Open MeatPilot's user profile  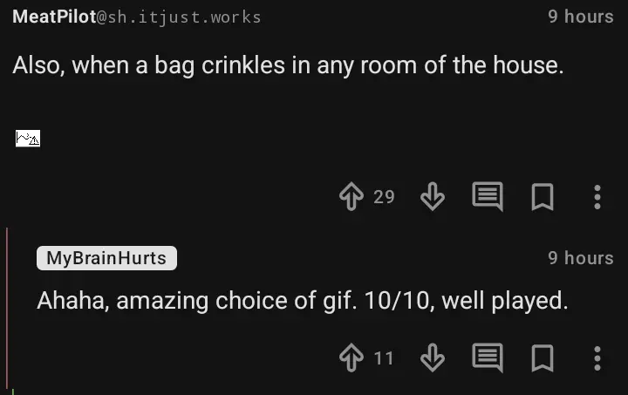coord(53,17)
